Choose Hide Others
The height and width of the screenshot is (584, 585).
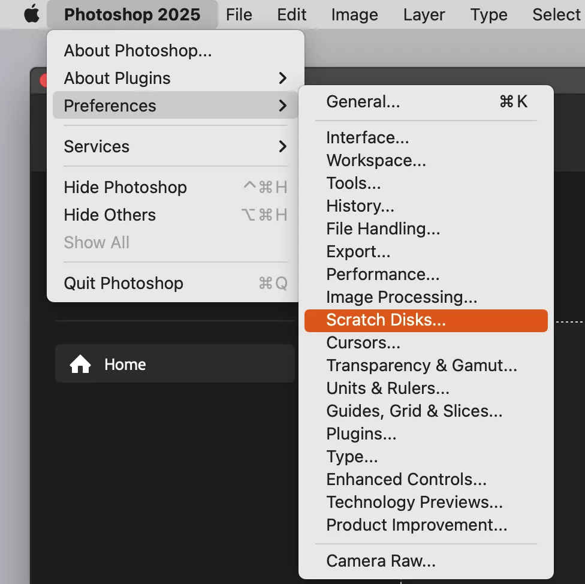(176, 215)
